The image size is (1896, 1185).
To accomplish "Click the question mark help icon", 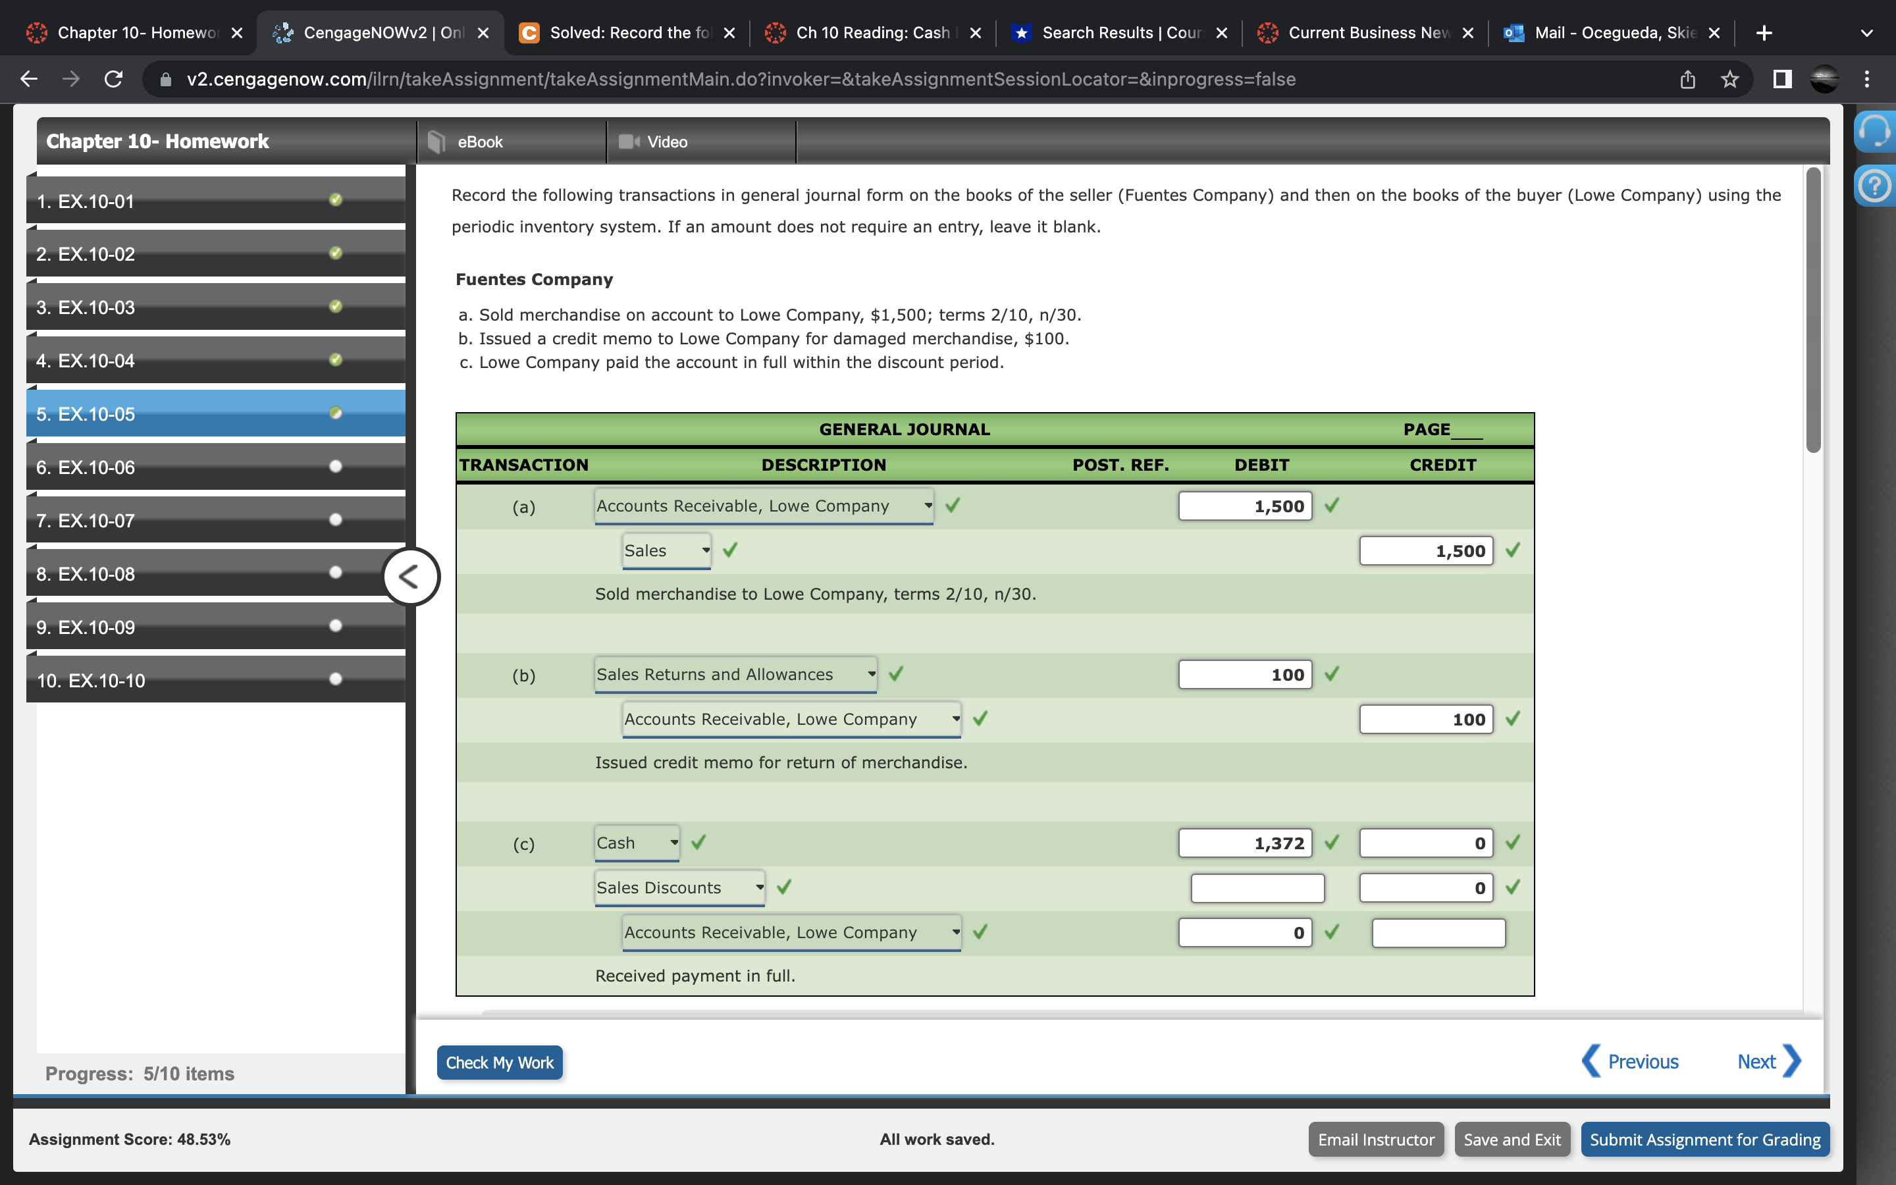I will click(1875, 186).
